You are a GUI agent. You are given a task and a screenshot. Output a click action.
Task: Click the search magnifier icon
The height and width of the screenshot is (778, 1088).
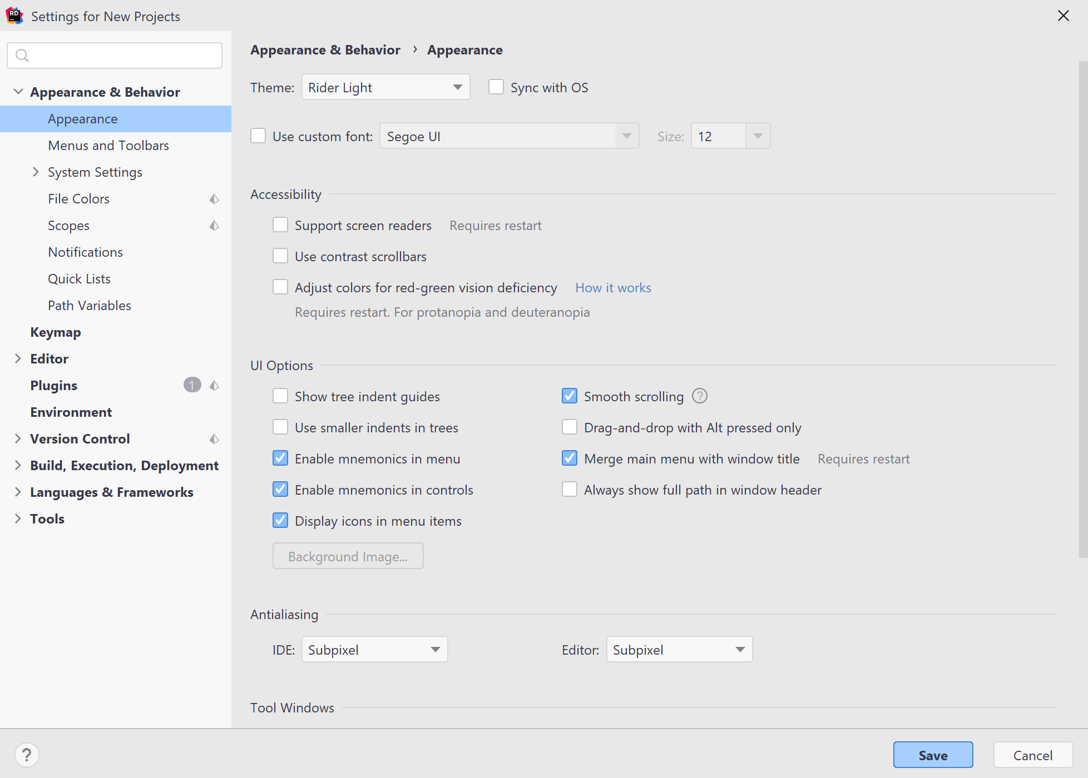click(x=22, y=56)
